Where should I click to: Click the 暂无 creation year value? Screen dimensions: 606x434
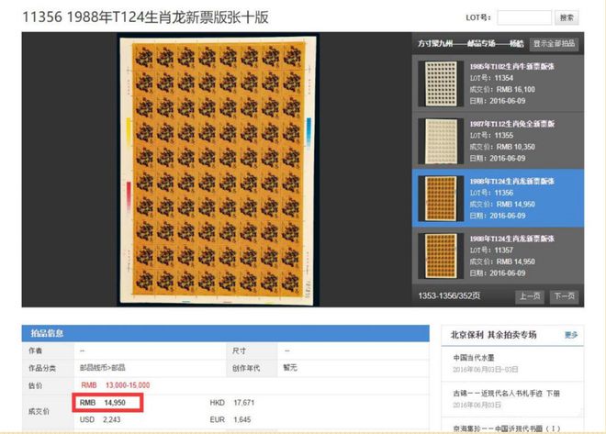point(290,368)
